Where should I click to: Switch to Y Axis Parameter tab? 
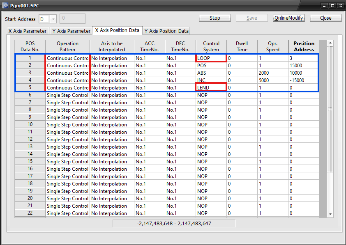tap(71, 31)
